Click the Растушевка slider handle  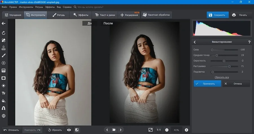pyautogui.click(x=229, y=66)
